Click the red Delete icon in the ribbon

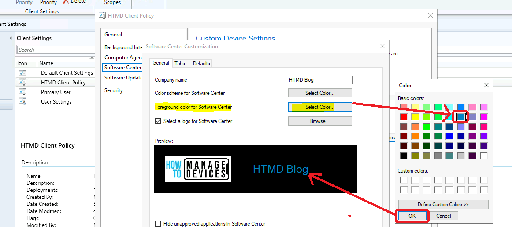(x=66, y=2)
